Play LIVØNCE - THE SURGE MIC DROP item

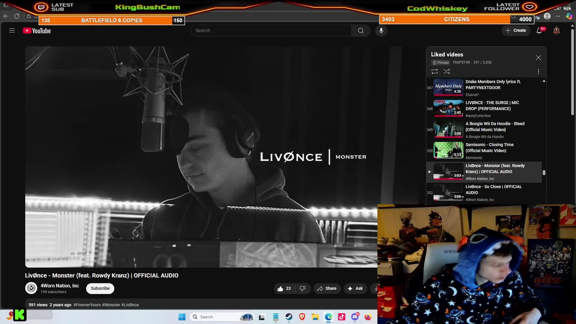pyautogui.click(x=484, y=109)
